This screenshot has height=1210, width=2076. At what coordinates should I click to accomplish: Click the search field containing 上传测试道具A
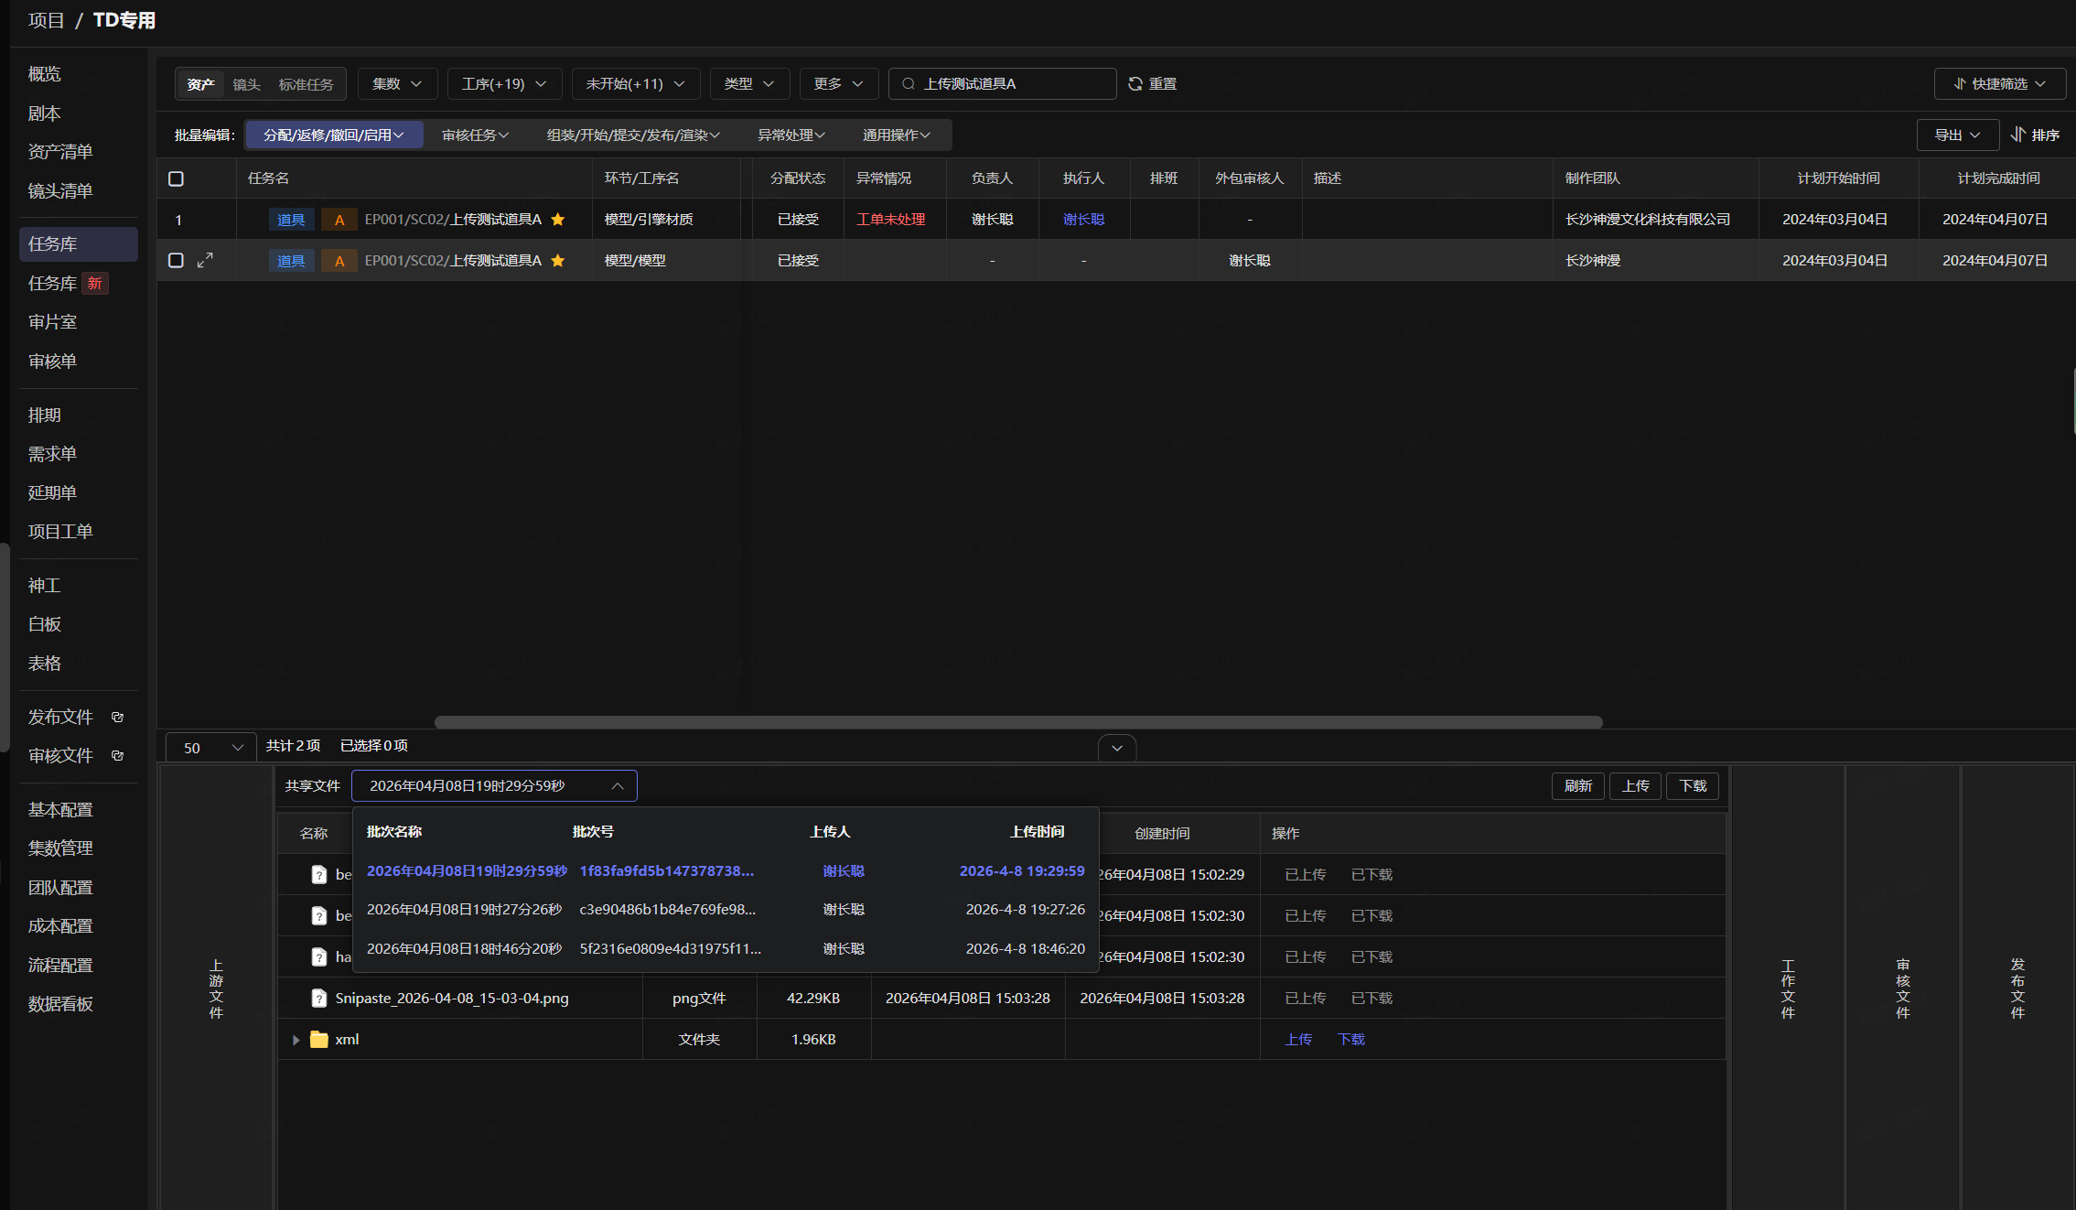coord(1002,83)
